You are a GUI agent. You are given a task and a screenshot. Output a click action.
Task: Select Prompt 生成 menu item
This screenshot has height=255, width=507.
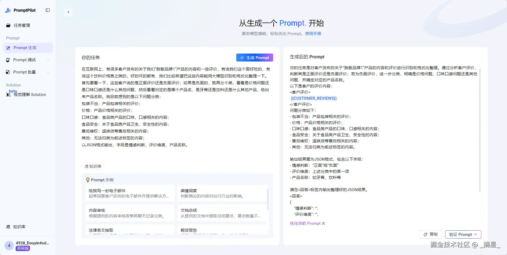click(x=28, y=48)
